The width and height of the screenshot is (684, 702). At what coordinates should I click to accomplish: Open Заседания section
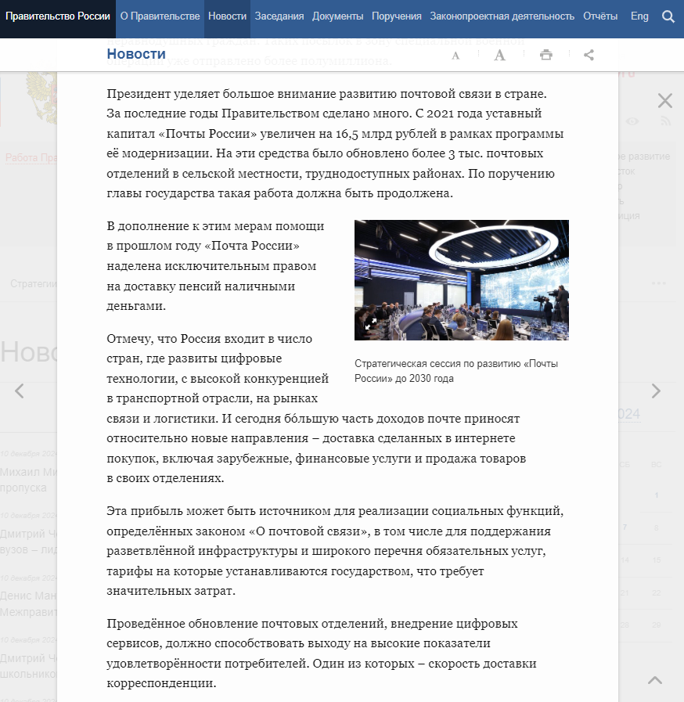point(279,16)
